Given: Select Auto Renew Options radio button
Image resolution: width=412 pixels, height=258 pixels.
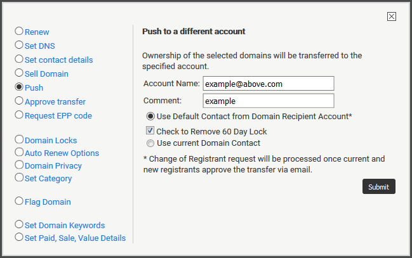Looking at the screenshot, I should click(19, 152).
